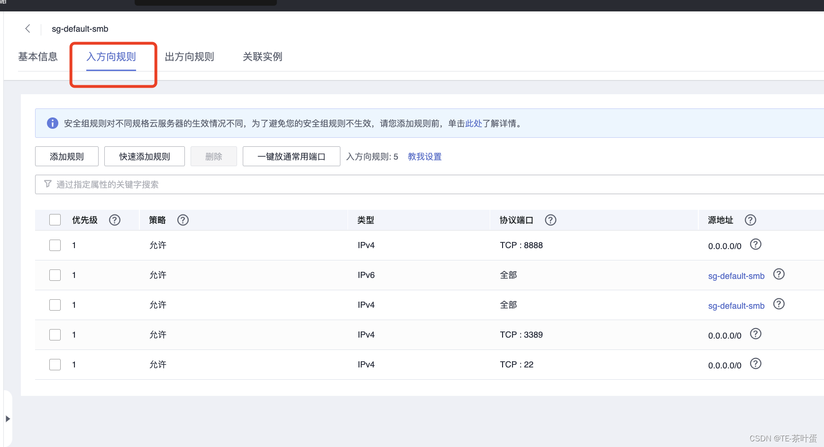The image size is (824, 447).
Task: Click help icon for TCP 8888 source address
Action: click(756, 244)
